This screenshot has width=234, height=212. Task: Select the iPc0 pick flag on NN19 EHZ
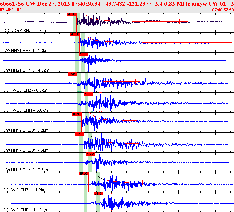(77, 114)
